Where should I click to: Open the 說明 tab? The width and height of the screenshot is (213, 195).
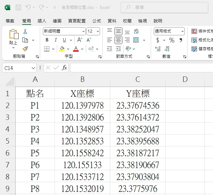click(158, 21)
